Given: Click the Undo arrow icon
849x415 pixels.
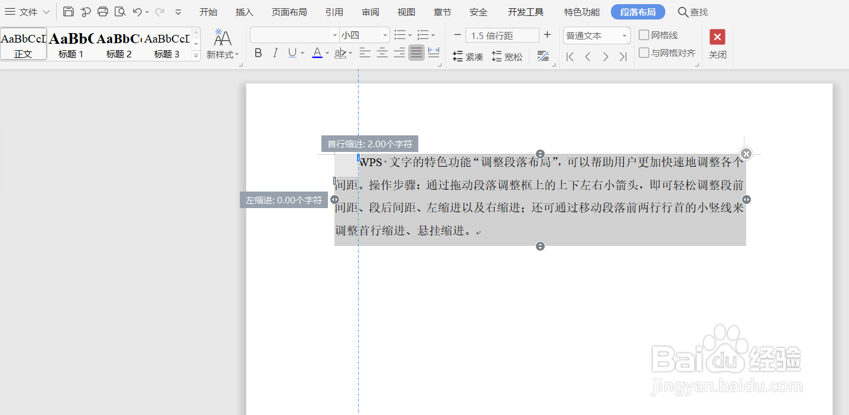Looking at the screenshot, I should [137, 12].
